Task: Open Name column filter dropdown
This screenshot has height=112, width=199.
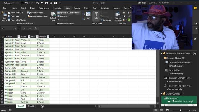Action: tap(29, 37)
